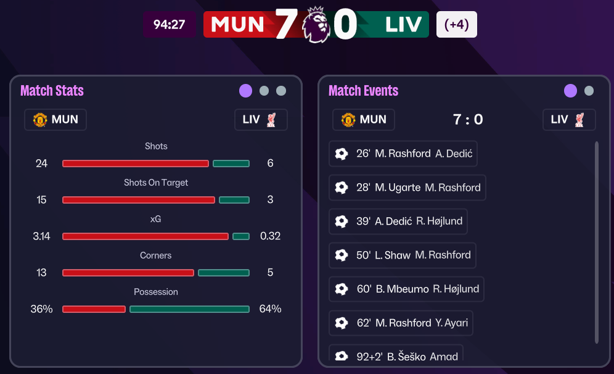Select the purple page dot in Match Stats
The height and width of the screenshot is (374, 614).
(x=245, y=91)
